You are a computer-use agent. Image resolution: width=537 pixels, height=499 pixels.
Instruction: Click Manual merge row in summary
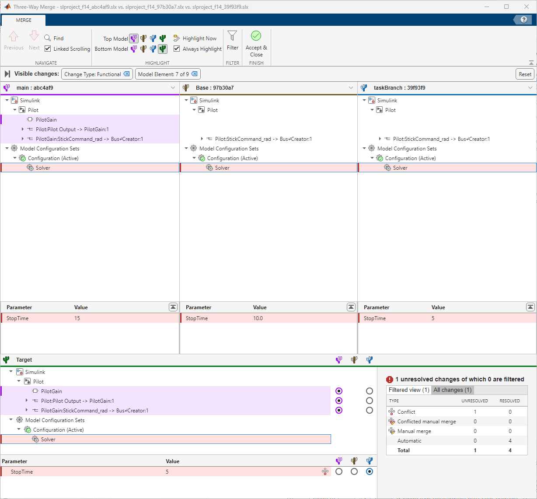[457, 431]
